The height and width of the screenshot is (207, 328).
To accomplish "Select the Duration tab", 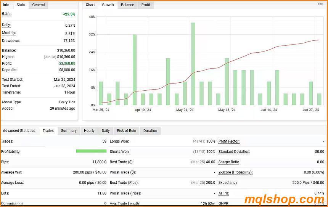I will click(150, 131).
